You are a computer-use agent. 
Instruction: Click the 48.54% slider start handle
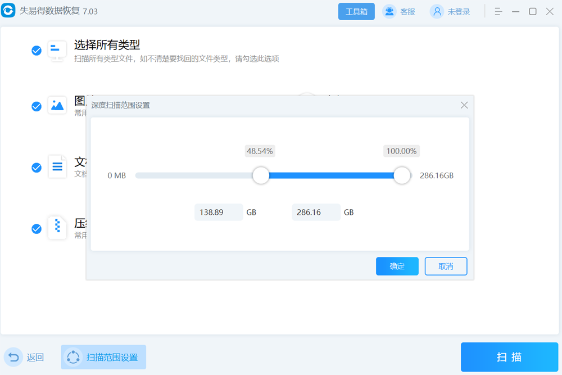point(261,175)
